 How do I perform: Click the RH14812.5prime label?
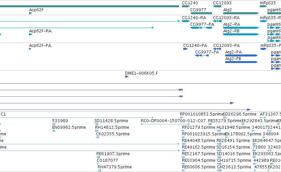click(112, 127)
